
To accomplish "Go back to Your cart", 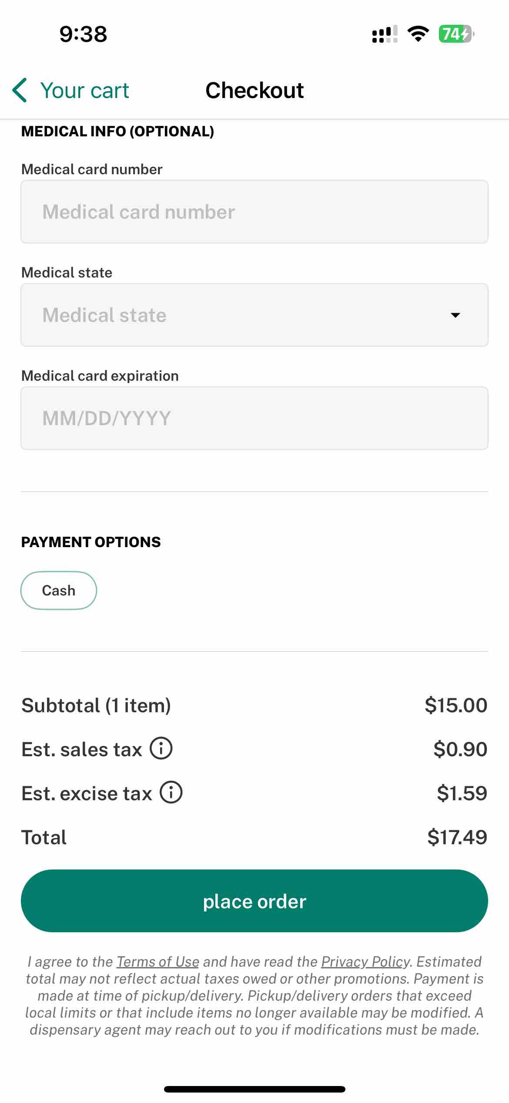I will click(71, 90).
